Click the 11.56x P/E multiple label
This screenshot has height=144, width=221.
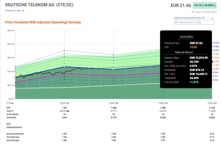[x=216, y=65]
